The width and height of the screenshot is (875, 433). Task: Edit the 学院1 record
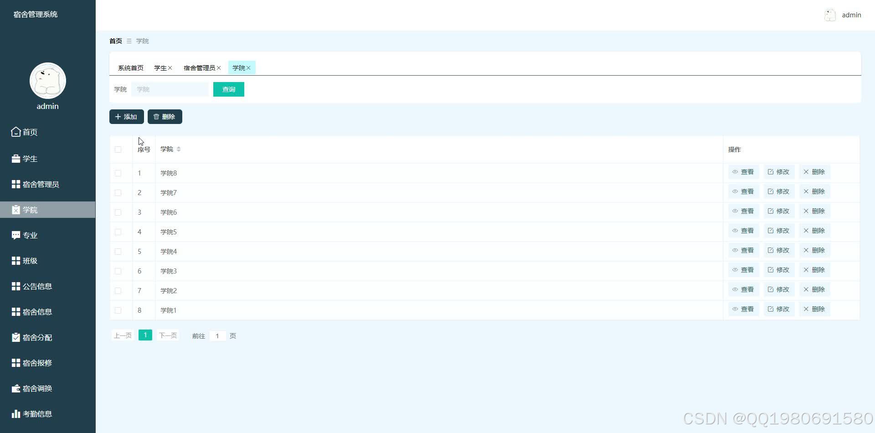tap(779, 309)
